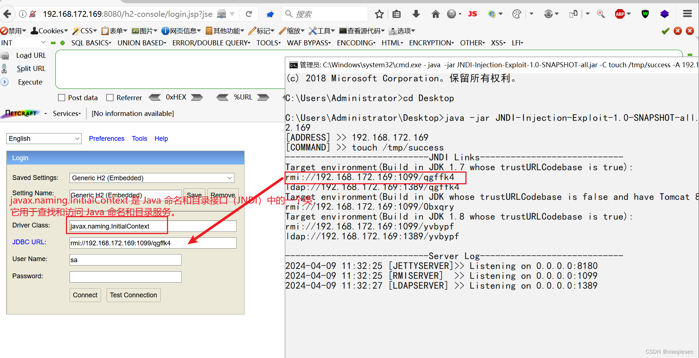Toggle JavaScript with the JS icon
Viewport: 699px width, 358px height.
(473, 14)
